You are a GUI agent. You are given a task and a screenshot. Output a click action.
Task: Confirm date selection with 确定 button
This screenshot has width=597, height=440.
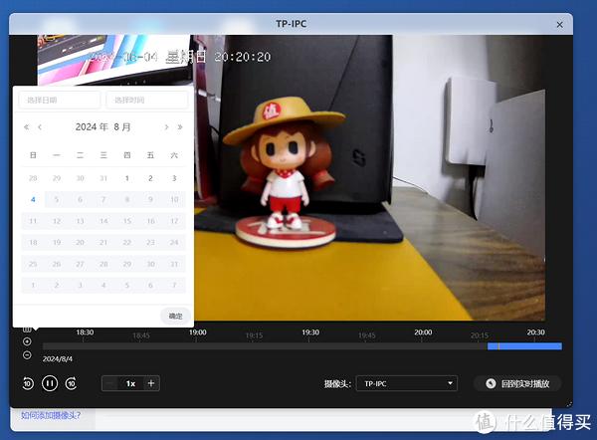(x=175, y=316)
